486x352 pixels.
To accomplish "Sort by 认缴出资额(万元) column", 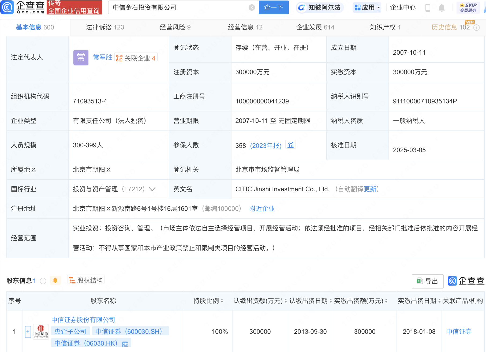I will [286, 301].
